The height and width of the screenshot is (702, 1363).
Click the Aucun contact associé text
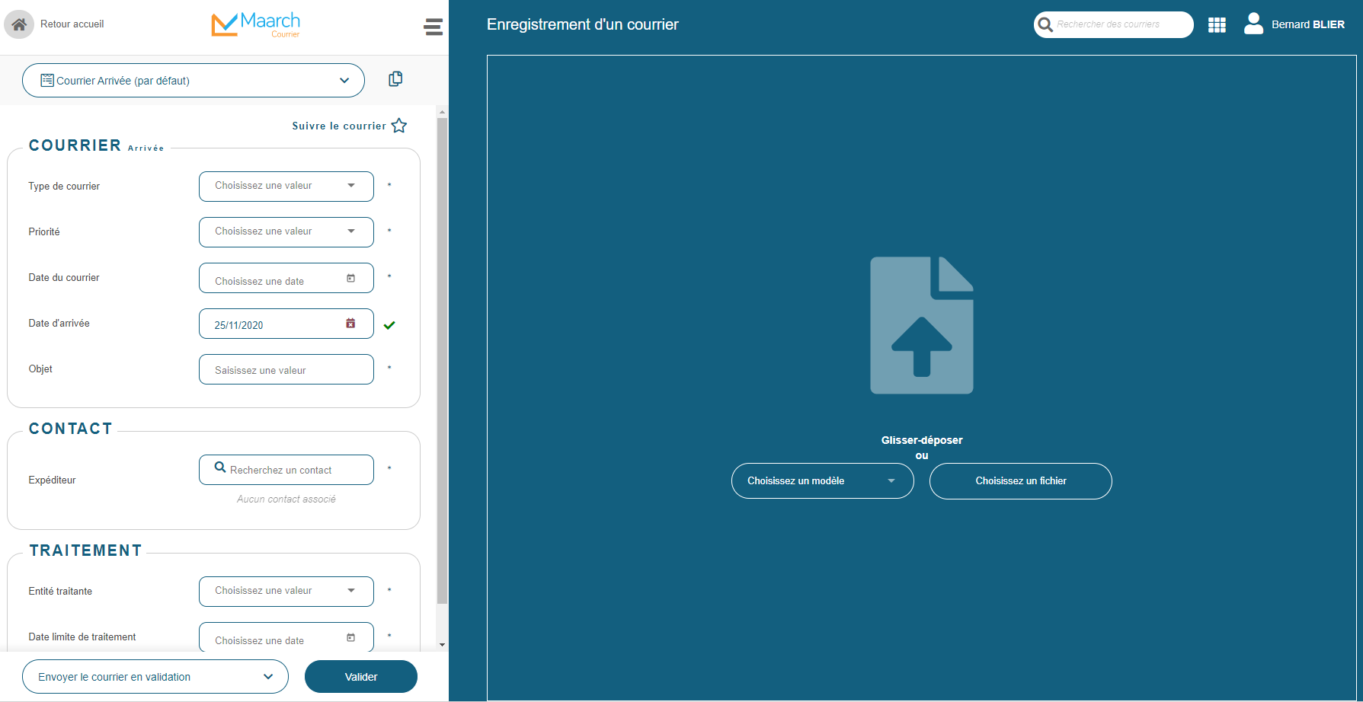pyautogui.click(x=286, y=499)
